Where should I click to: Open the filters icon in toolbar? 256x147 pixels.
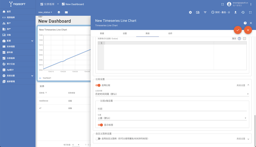(205, 12)
